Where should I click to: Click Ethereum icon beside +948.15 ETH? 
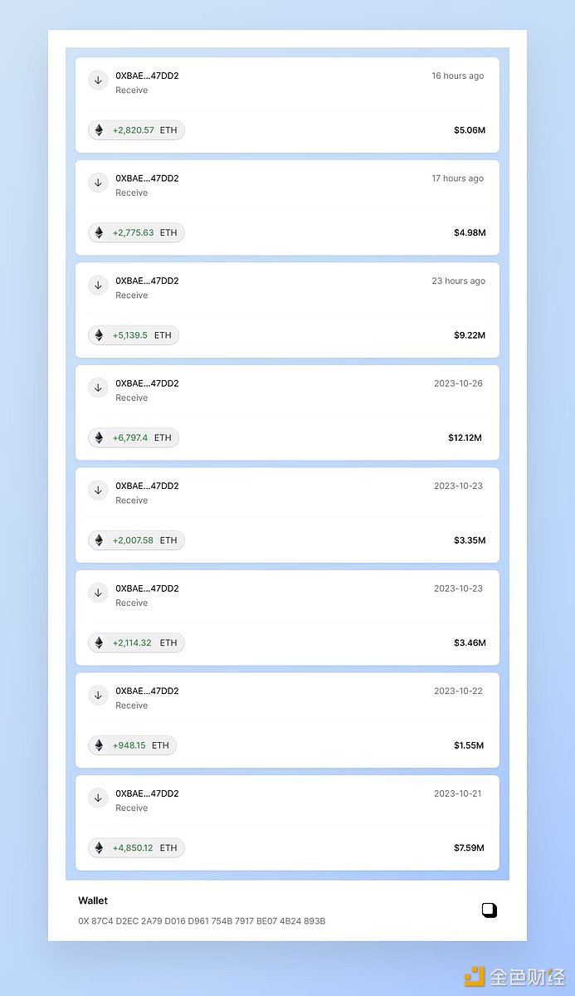(x=100, y=745)
